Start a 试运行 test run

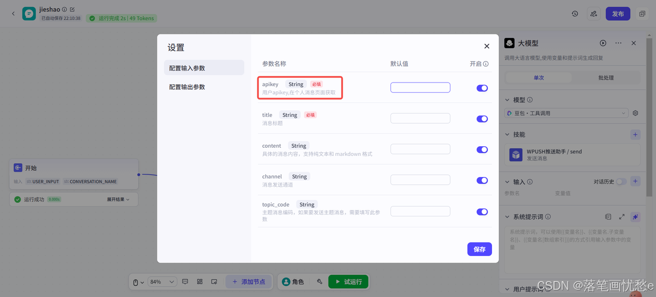(x=348, y=282)
